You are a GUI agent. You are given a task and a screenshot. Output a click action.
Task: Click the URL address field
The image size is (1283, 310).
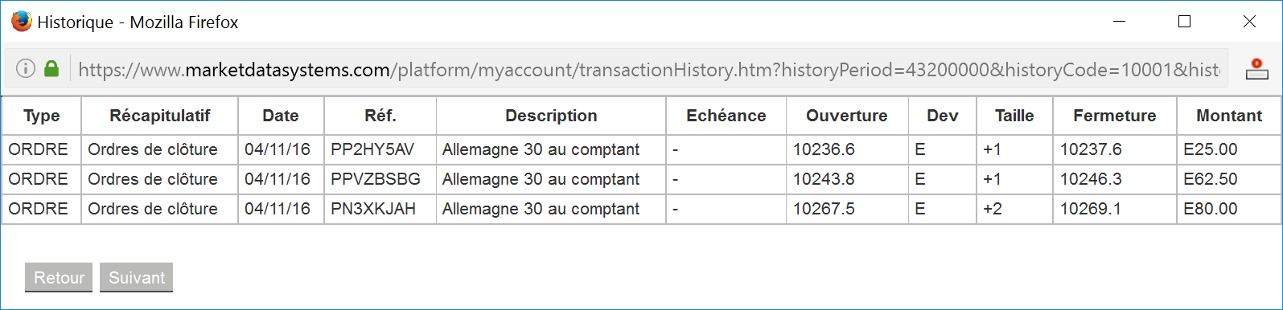coord(648,70)
